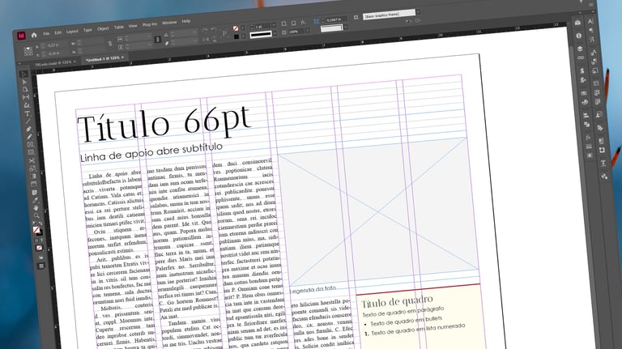Open the Info panel icon
The width and height of the screenshot is (622, 349).
coord(579,36)
